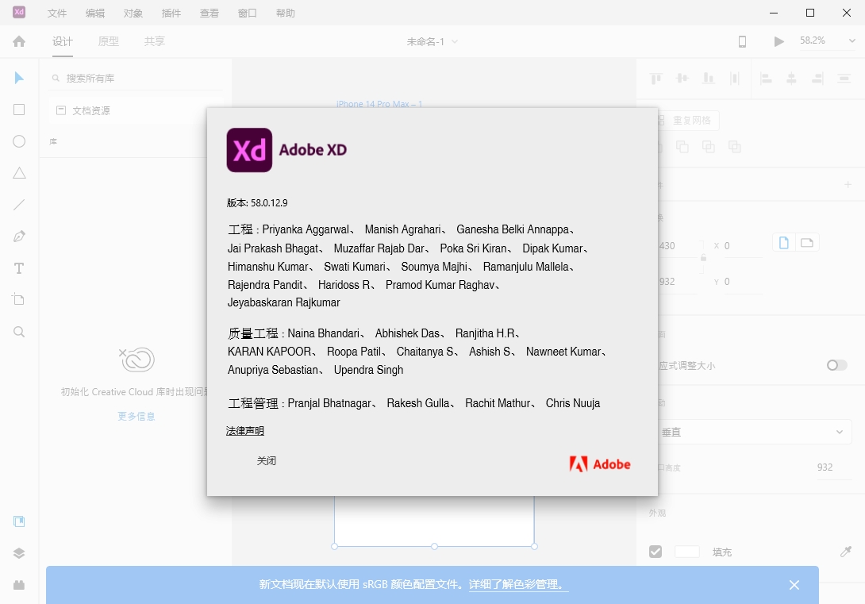Image resolution: width=865 pixels, height=604 pixels.
Task: Pick the Polygon triangle tool
Action: click(19, 173)
